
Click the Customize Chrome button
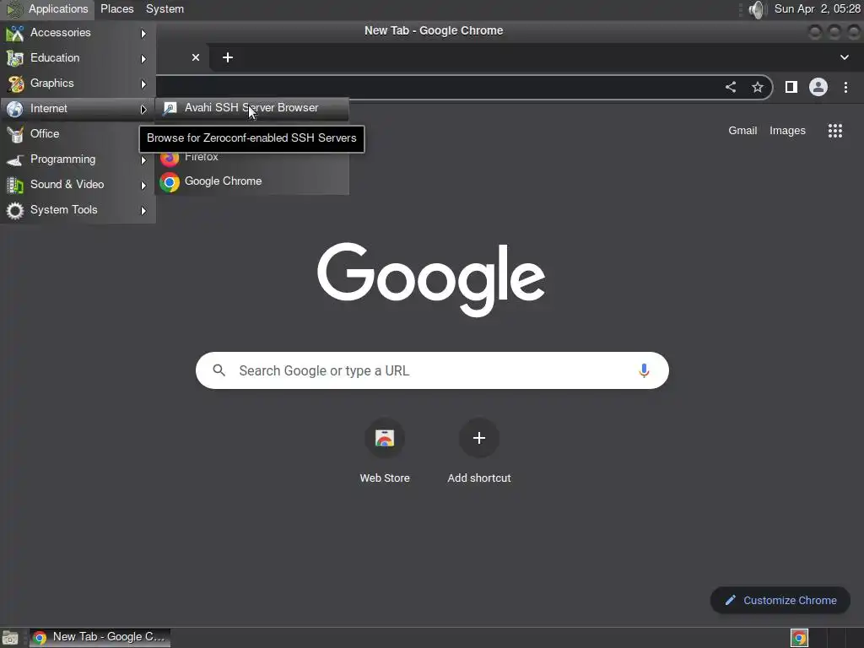coord(780,600)
